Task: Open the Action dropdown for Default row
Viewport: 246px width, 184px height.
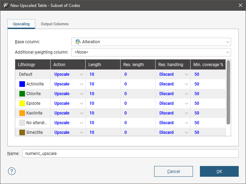Action: (x=68, y=74)
